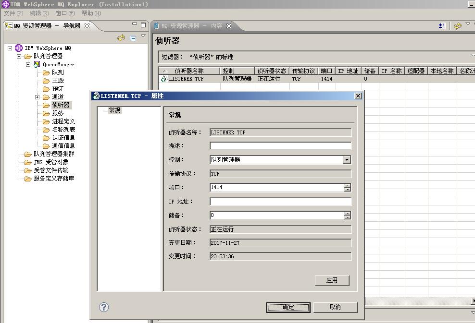
Task: Click the 队列管理器 cell in the LISTENER.TCP row
Action: [237, 79]
